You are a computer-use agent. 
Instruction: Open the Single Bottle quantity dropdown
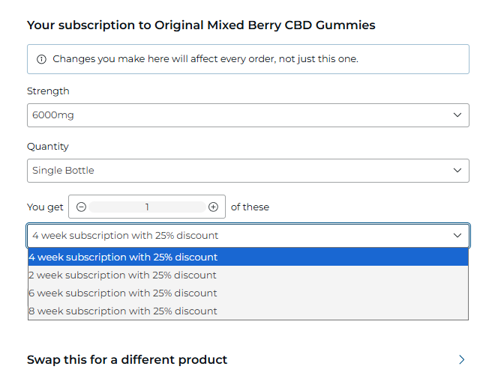(x=247, y=171)
